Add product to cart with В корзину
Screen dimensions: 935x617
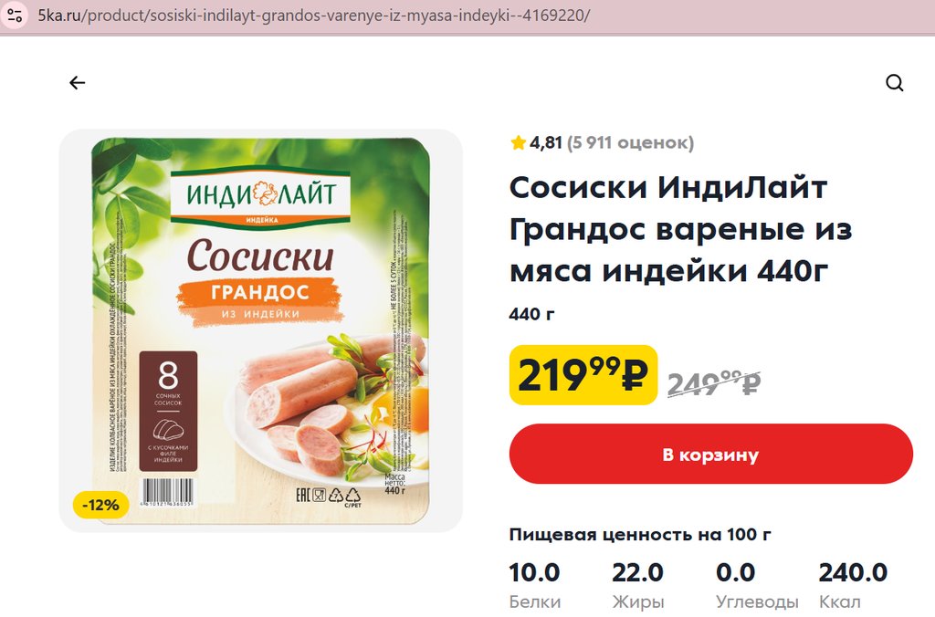[x=710, y=455]
